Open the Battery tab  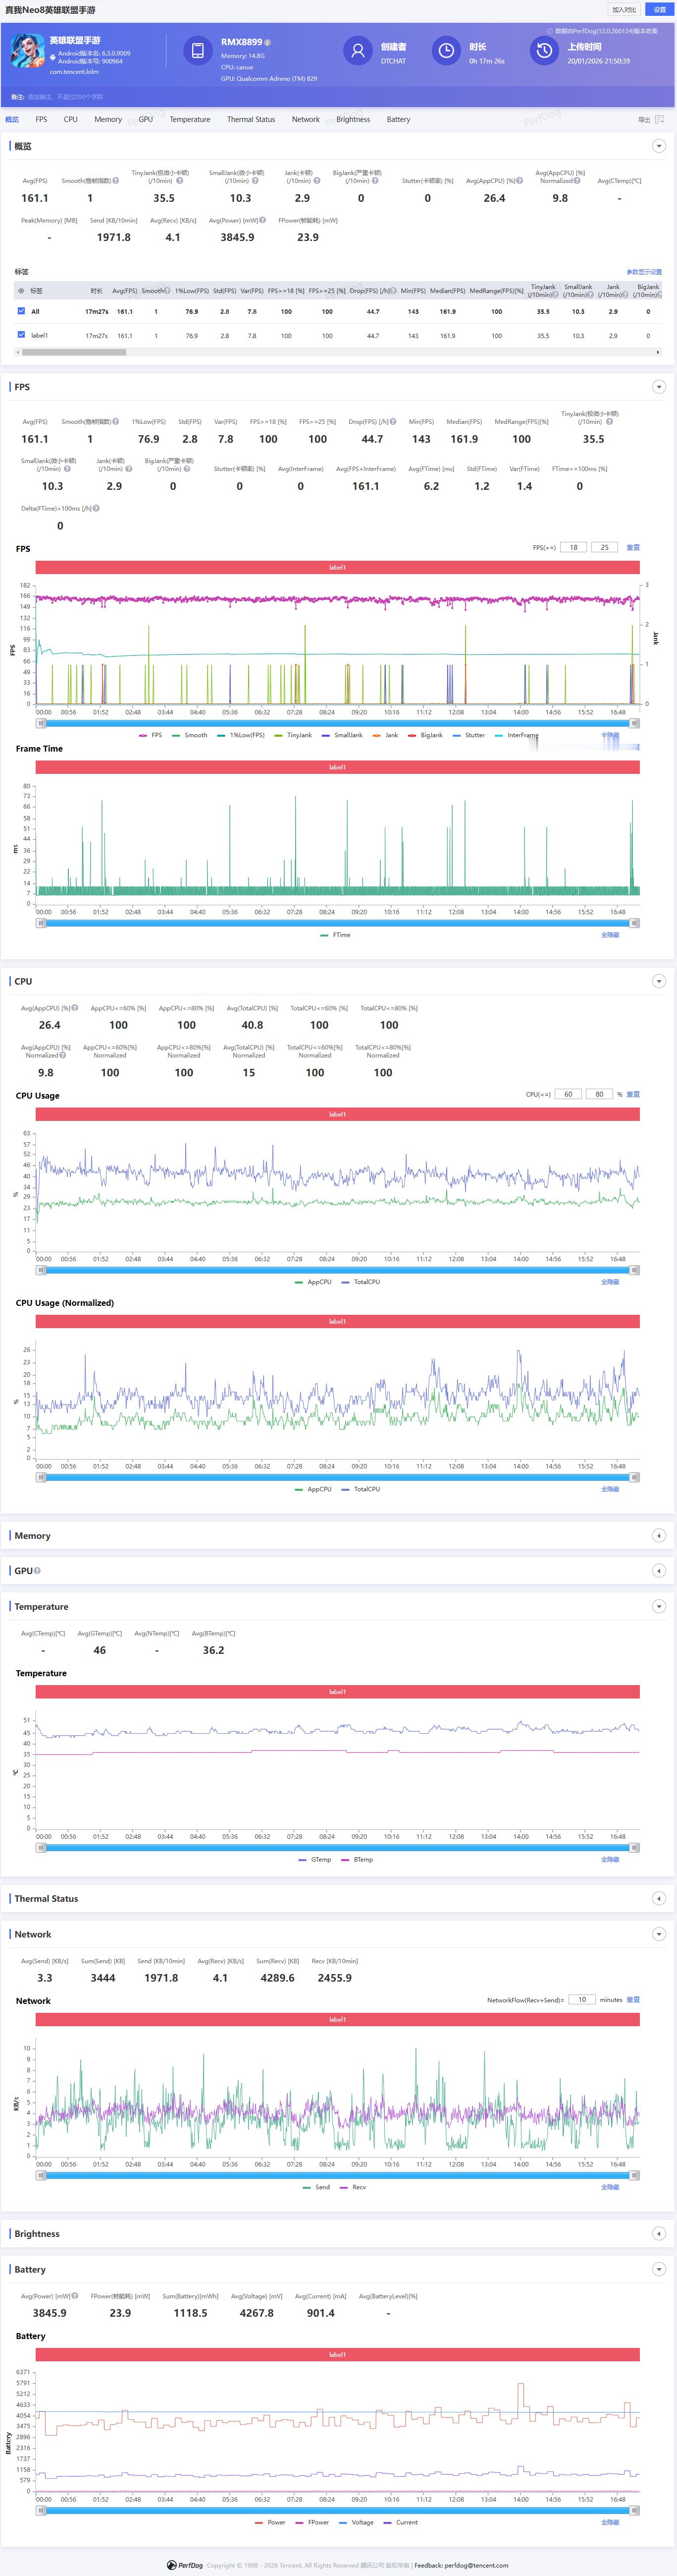point(398,119)
